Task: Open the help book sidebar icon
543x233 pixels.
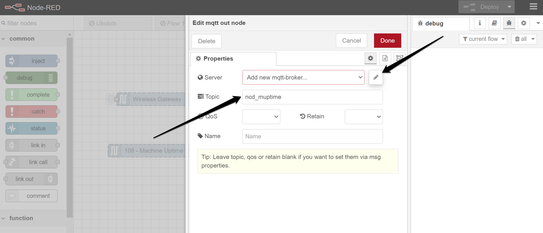Action: pos(494,23)
